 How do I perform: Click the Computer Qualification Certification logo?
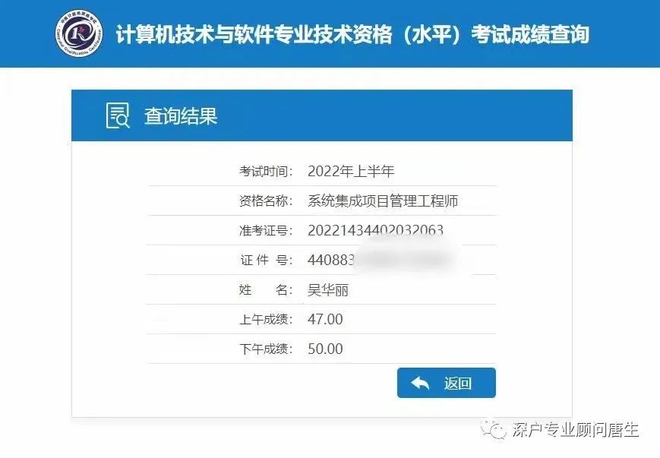pyautogui.click(x=79, y=33)
